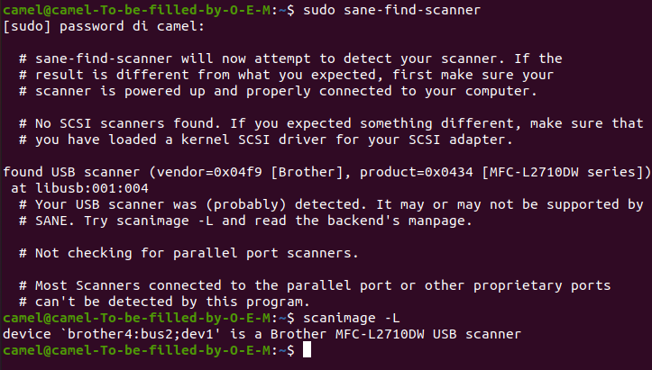Image resolution: width=652 pixels, height=370 pixels.
Task: Click the blinking cursor at the last prompt
Action: click(307, 350)
